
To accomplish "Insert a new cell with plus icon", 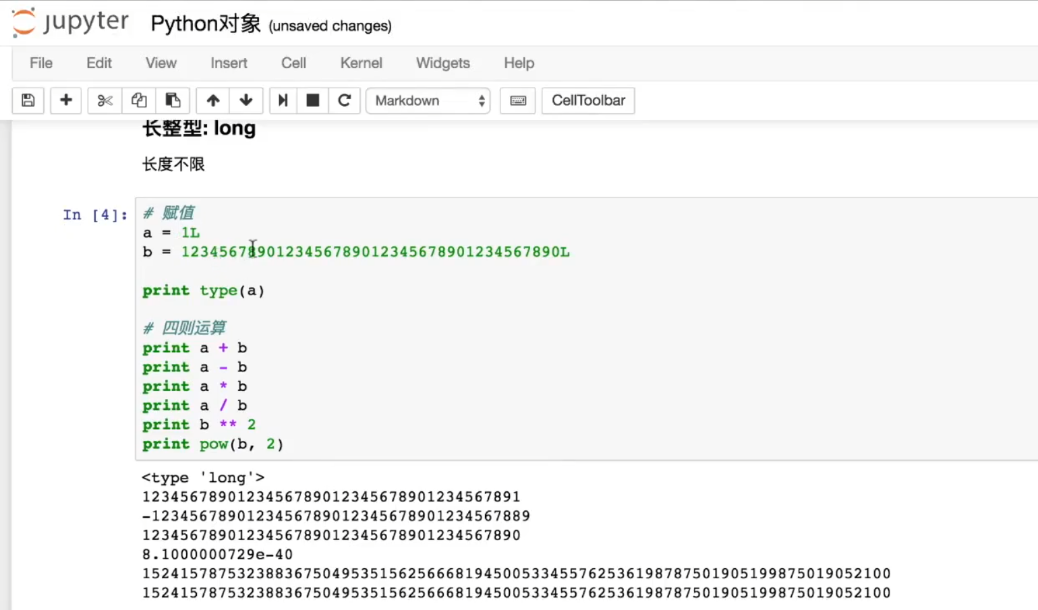I will pos(66,100).
